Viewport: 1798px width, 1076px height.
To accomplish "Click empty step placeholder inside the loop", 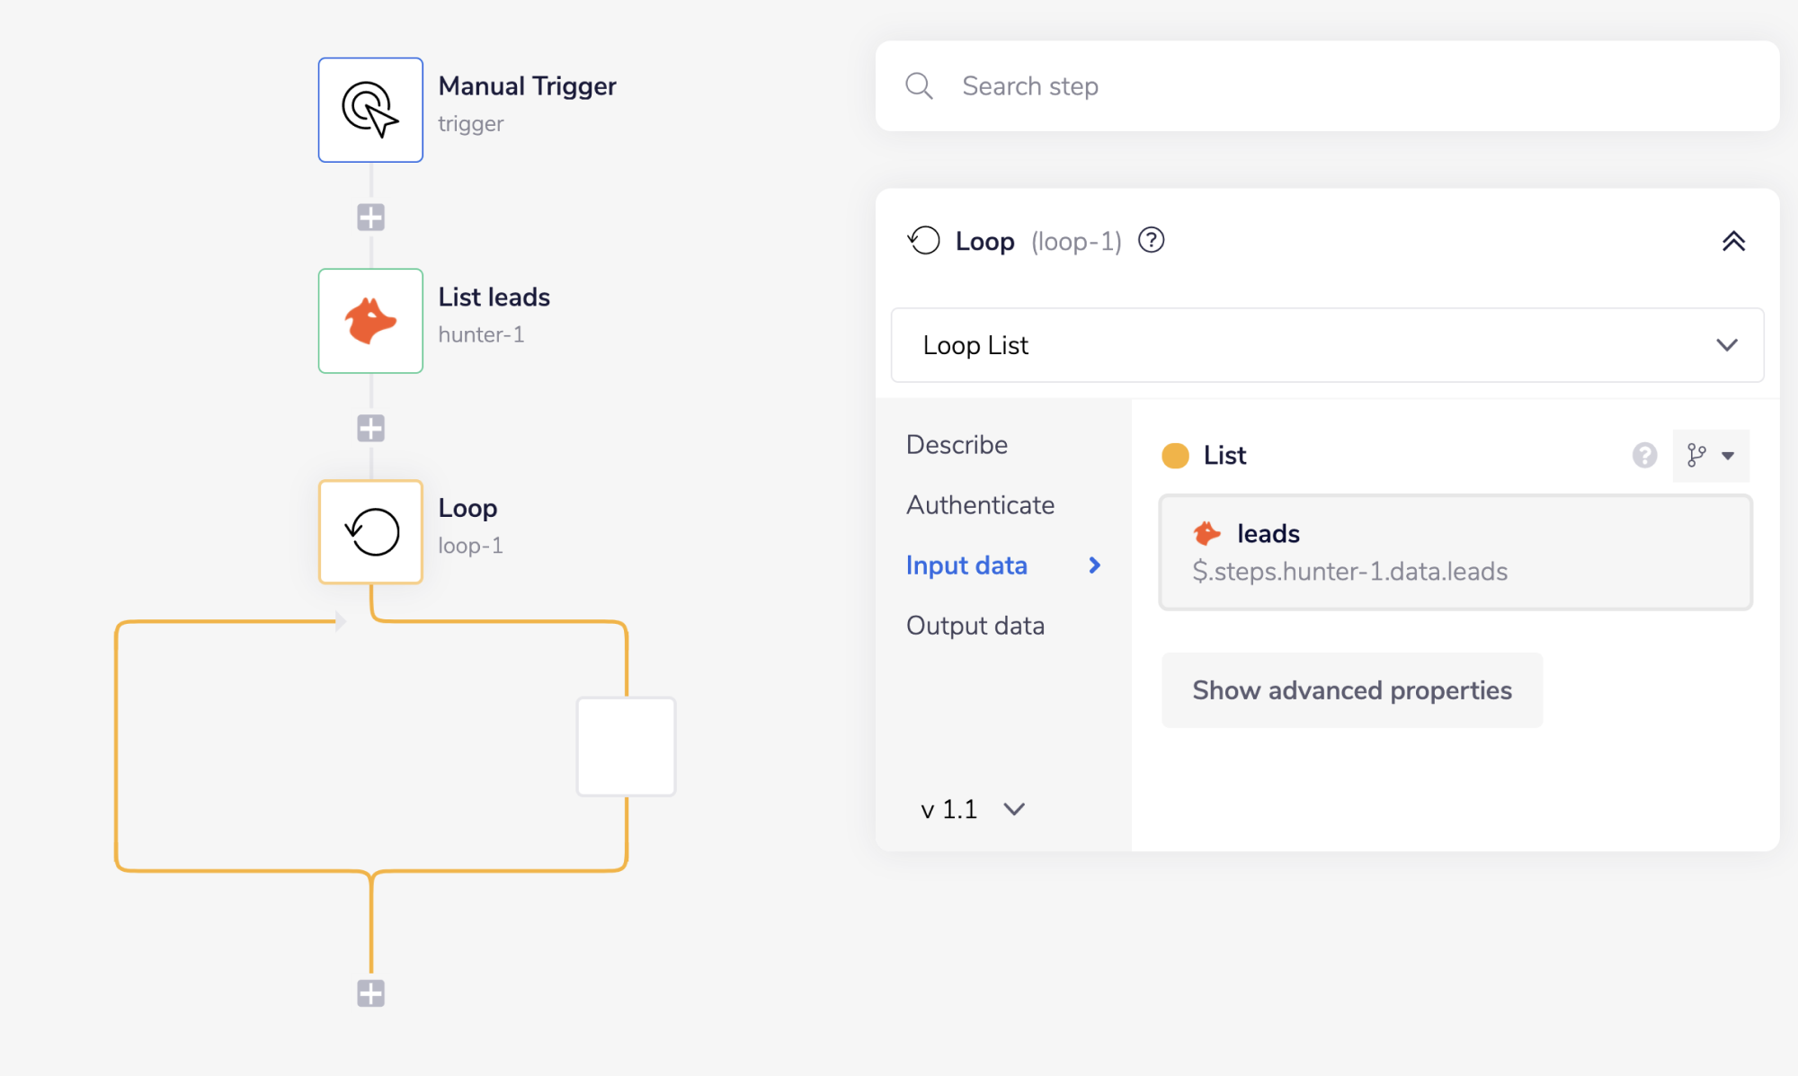I will 626,746.
